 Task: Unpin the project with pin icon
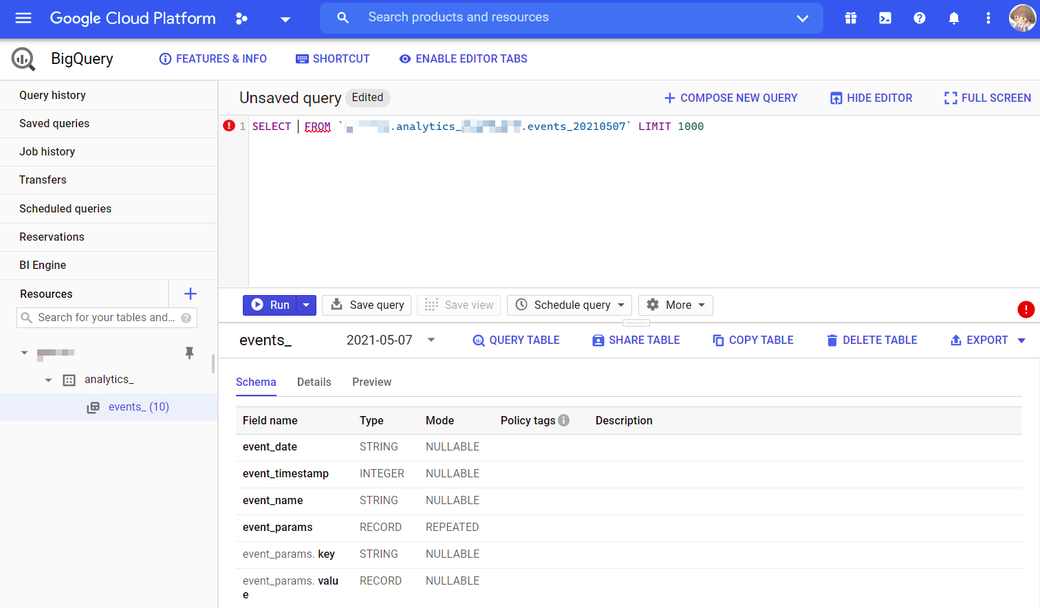(189, 353)
